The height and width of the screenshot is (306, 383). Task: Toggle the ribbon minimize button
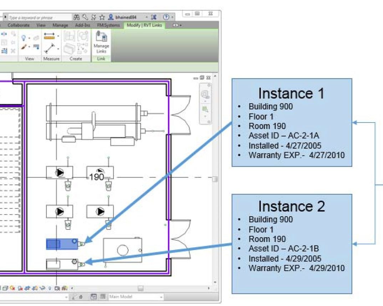175,25
